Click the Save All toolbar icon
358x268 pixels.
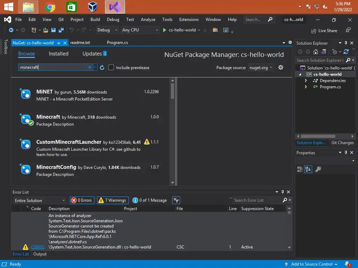(61, 30)
